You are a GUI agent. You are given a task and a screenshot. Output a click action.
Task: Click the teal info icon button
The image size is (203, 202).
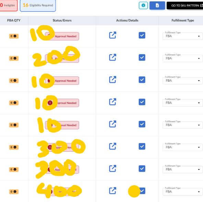143,5
